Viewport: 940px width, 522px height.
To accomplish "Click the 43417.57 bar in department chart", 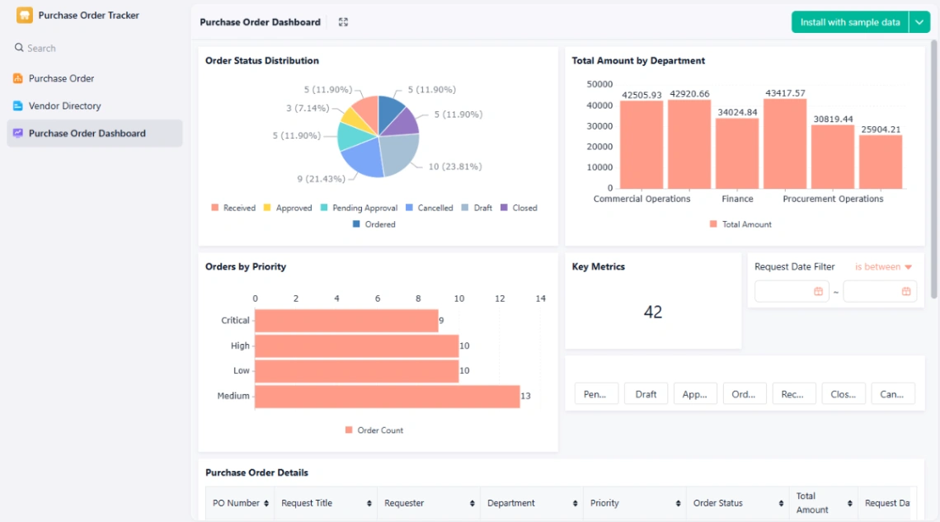I will [x=785, y=143].
